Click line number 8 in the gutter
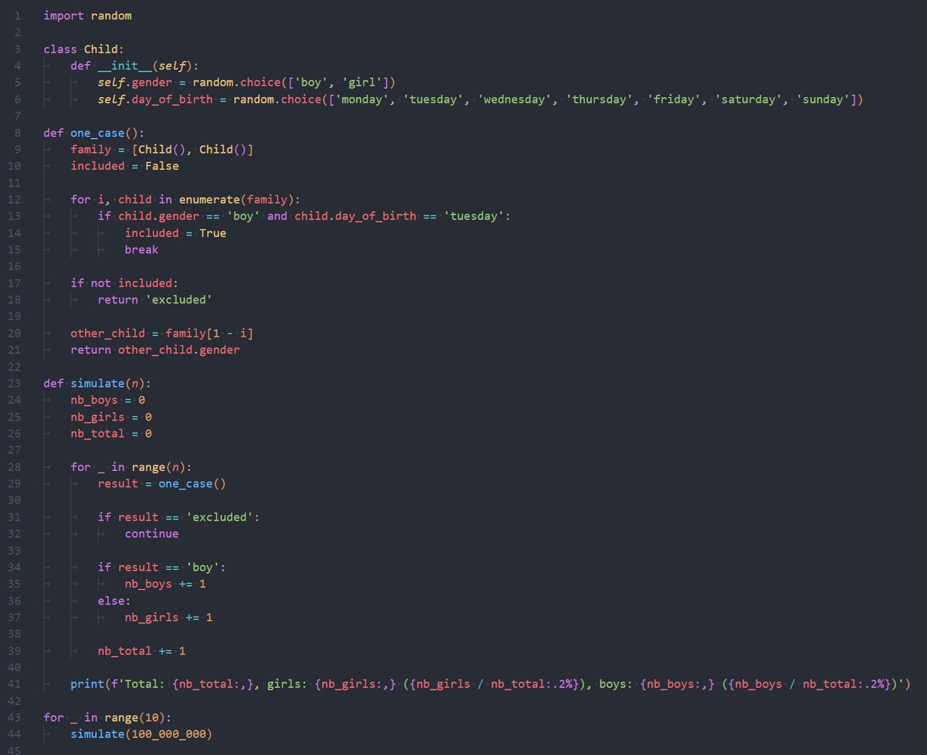The height and width of the screenshot is (755, 927). pyautogui.click(x=16, y=133)
